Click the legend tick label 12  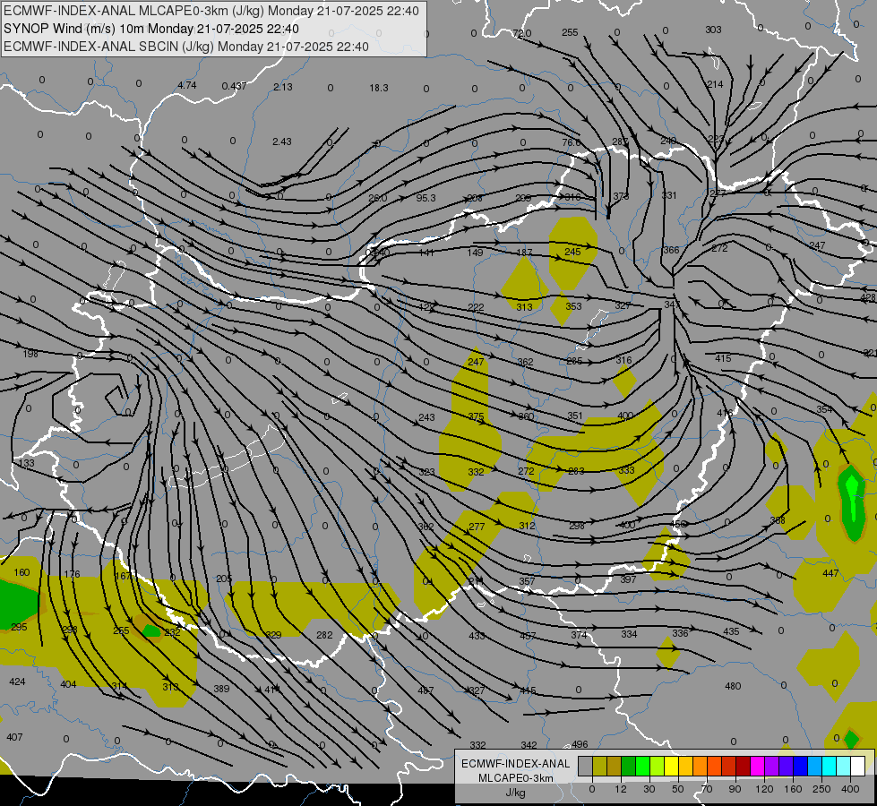click(620, 789)
